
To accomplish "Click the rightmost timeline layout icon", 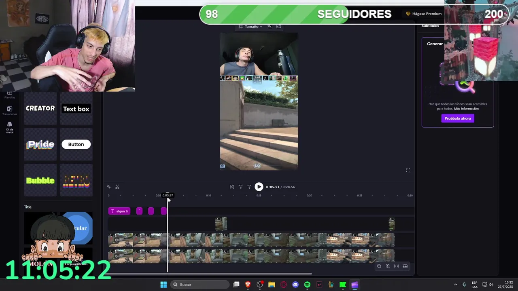I will click(405, 266).
